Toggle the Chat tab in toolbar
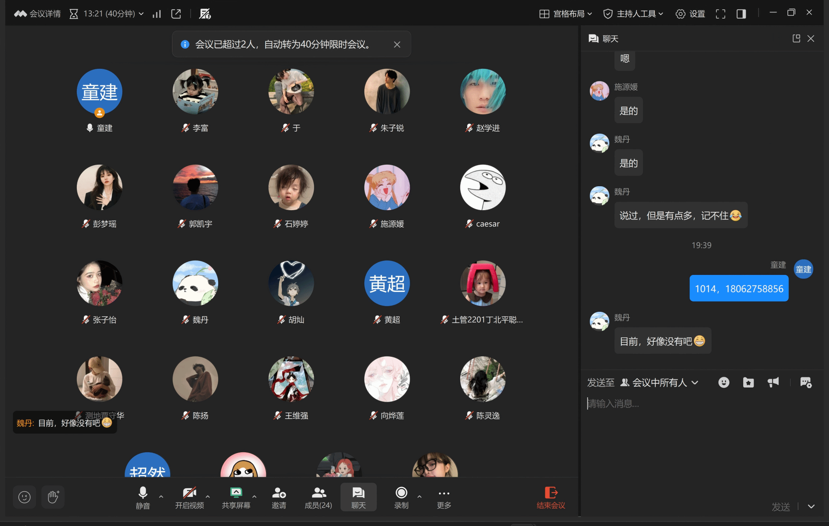The width and height of the screenshot is (829, 526). [358, 497]
